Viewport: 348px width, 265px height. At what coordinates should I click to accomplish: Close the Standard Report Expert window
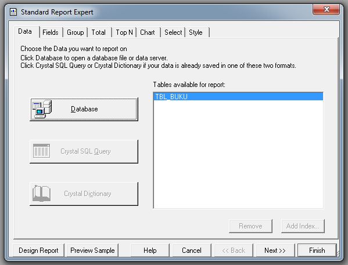coord(327,9)
